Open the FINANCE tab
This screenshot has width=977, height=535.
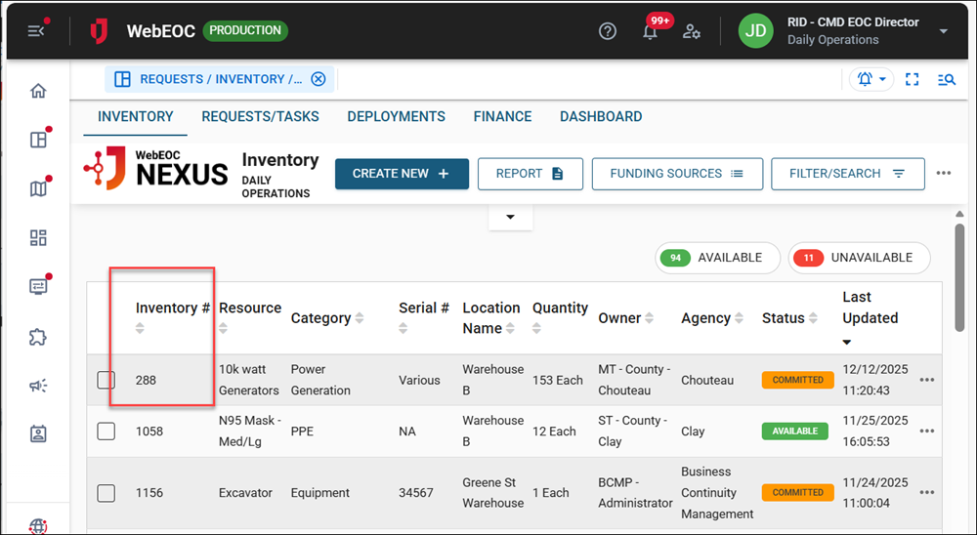tap(502, 116)
